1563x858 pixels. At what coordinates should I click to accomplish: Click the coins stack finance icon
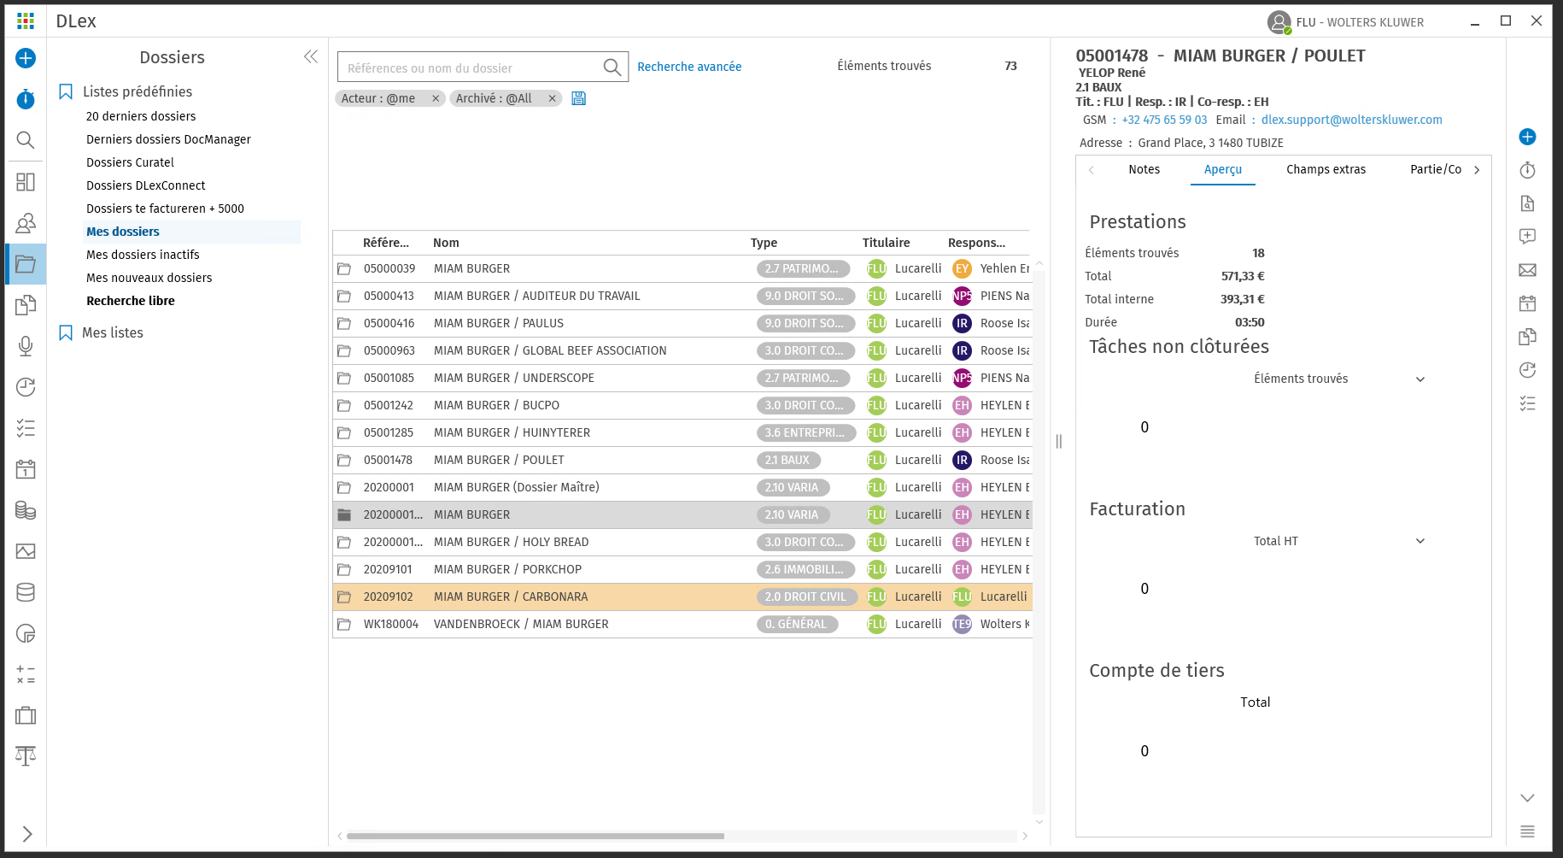26,510
